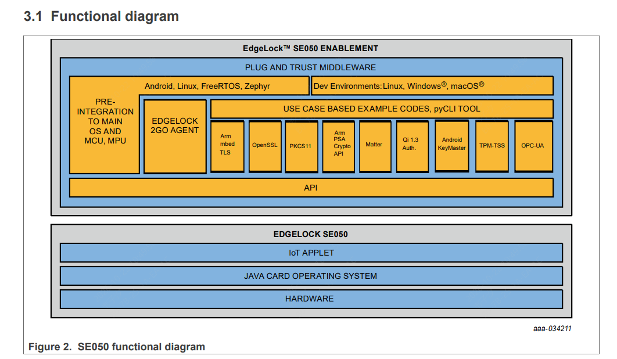617x359 pixels.
Task: Click the 'aaa-034211' figure reference
Action: click(552, 329)
